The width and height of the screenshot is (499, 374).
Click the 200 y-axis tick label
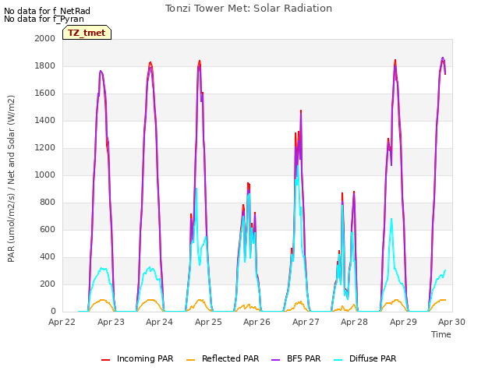pos(48,284)
